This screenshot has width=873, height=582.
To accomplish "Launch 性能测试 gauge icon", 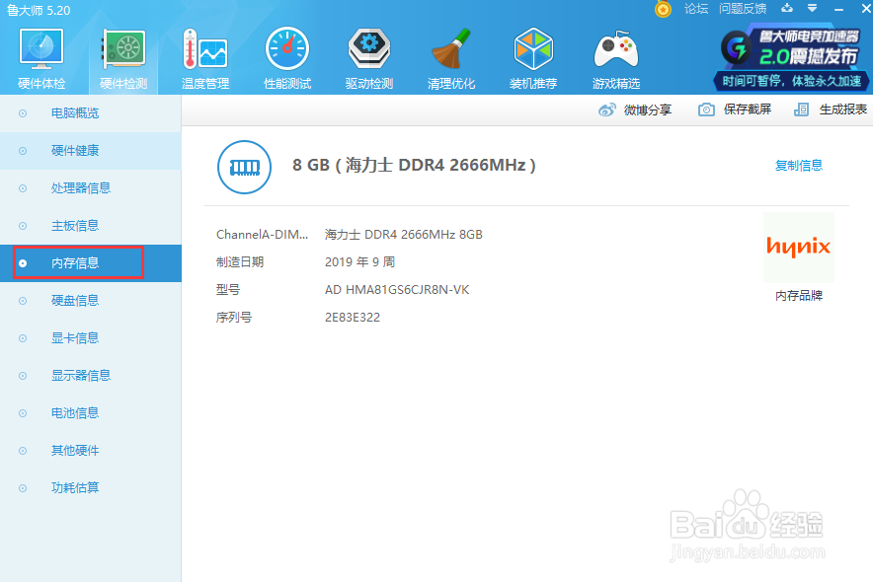I will click(x=287, y=58).
